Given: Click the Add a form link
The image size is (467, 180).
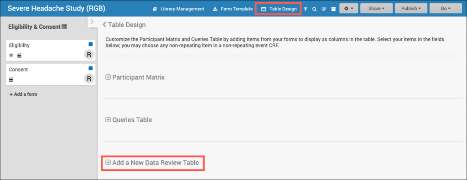Looking at the screenshot, I should pos(23,94).
